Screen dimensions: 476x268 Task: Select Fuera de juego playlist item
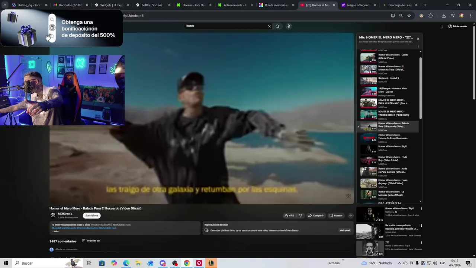click(x=388, y=183)
